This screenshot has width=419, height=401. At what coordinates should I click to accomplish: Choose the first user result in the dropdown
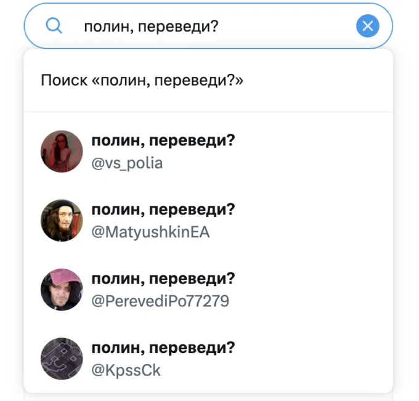tap(208, 152)
